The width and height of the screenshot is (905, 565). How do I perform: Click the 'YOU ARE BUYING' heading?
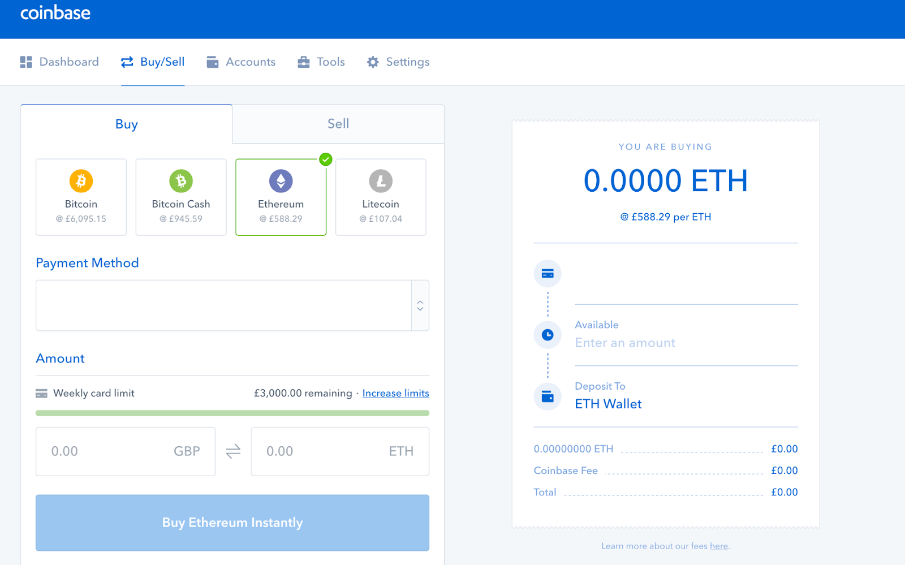tap(666, 147)
